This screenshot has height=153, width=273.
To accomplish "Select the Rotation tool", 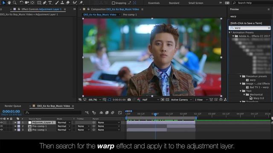I will [x=21, y=3].
